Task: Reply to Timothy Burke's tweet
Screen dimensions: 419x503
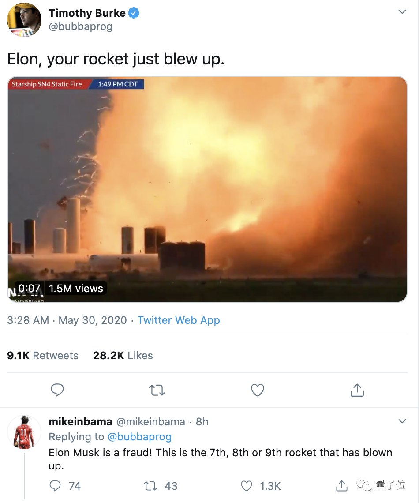Action: [x=57, y=390]
